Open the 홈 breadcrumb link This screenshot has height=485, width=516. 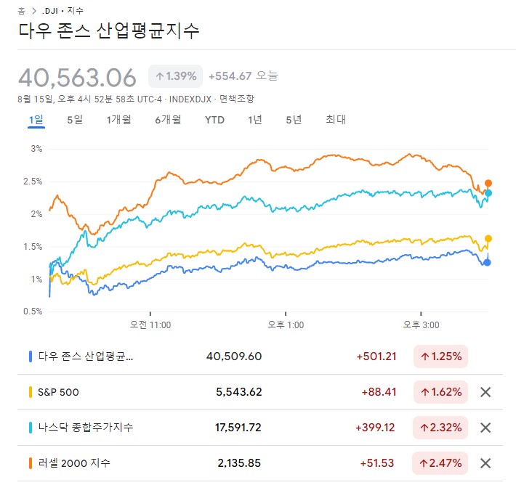[x=21, y=11]
